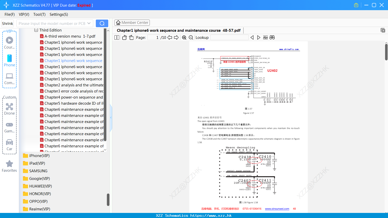Open the OPPO(VIP) folder
This screenshot has width=388, height=218.
tap(35, 201)
